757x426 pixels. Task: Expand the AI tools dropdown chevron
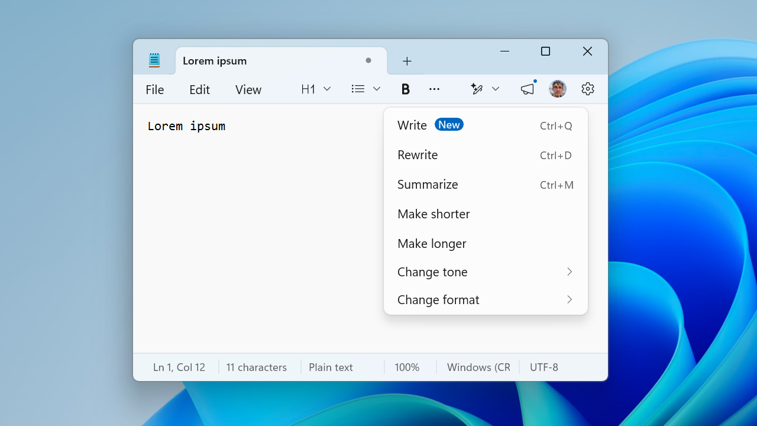(496, 89)
